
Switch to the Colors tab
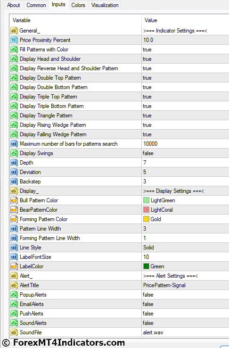pyautogui.click(x=78, y=5)
